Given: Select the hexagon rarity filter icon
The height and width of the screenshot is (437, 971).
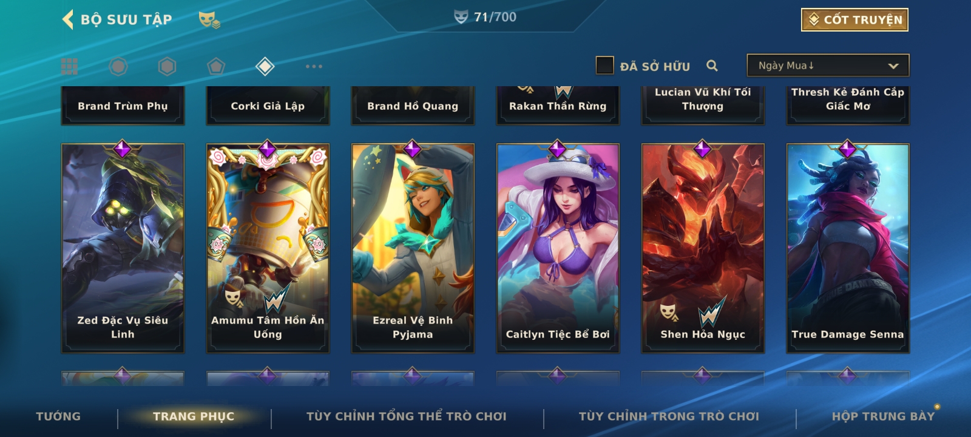Looking at the screenshot, I should coord(167,66).
